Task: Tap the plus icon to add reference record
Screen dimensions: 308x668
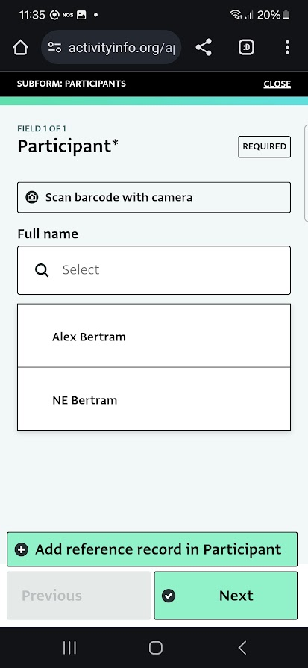Action: pyautogui.click(x=22, y=549)
